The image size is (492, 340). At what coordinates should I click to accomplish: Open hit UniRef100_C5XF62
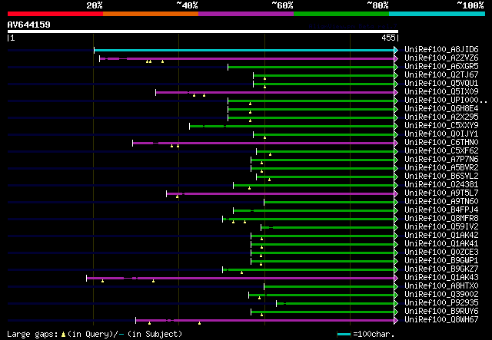pos(441,151)
